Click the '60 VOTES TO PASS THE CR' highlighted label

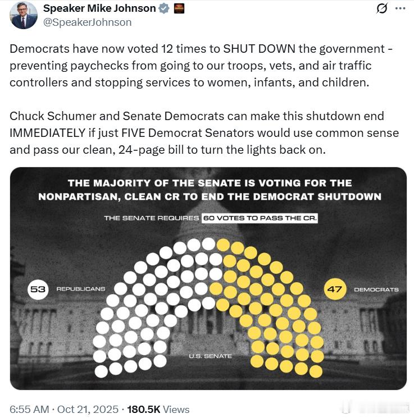pos(259,218)
